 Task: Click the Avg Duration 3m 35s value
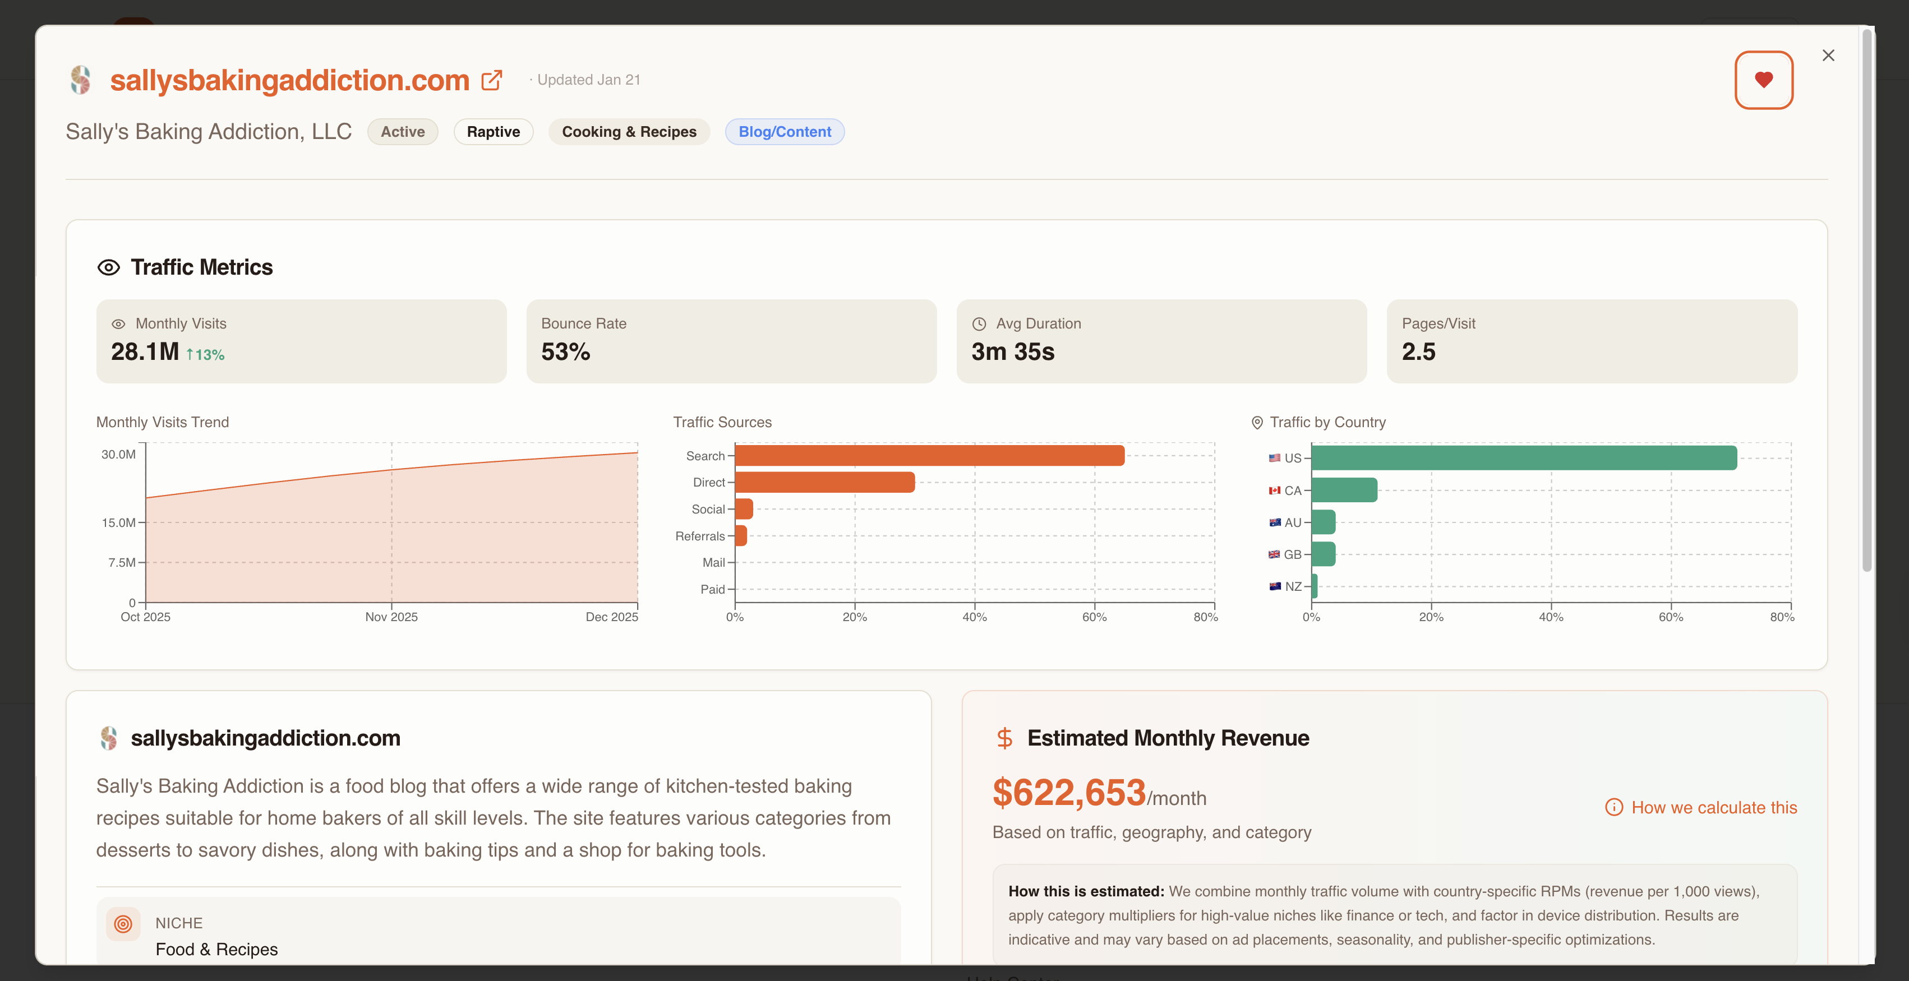(x=1013, y=352)
